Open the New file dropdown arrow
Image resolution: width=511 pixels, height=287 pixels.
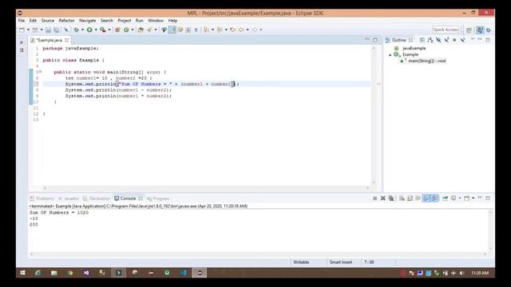click(29, 29)
